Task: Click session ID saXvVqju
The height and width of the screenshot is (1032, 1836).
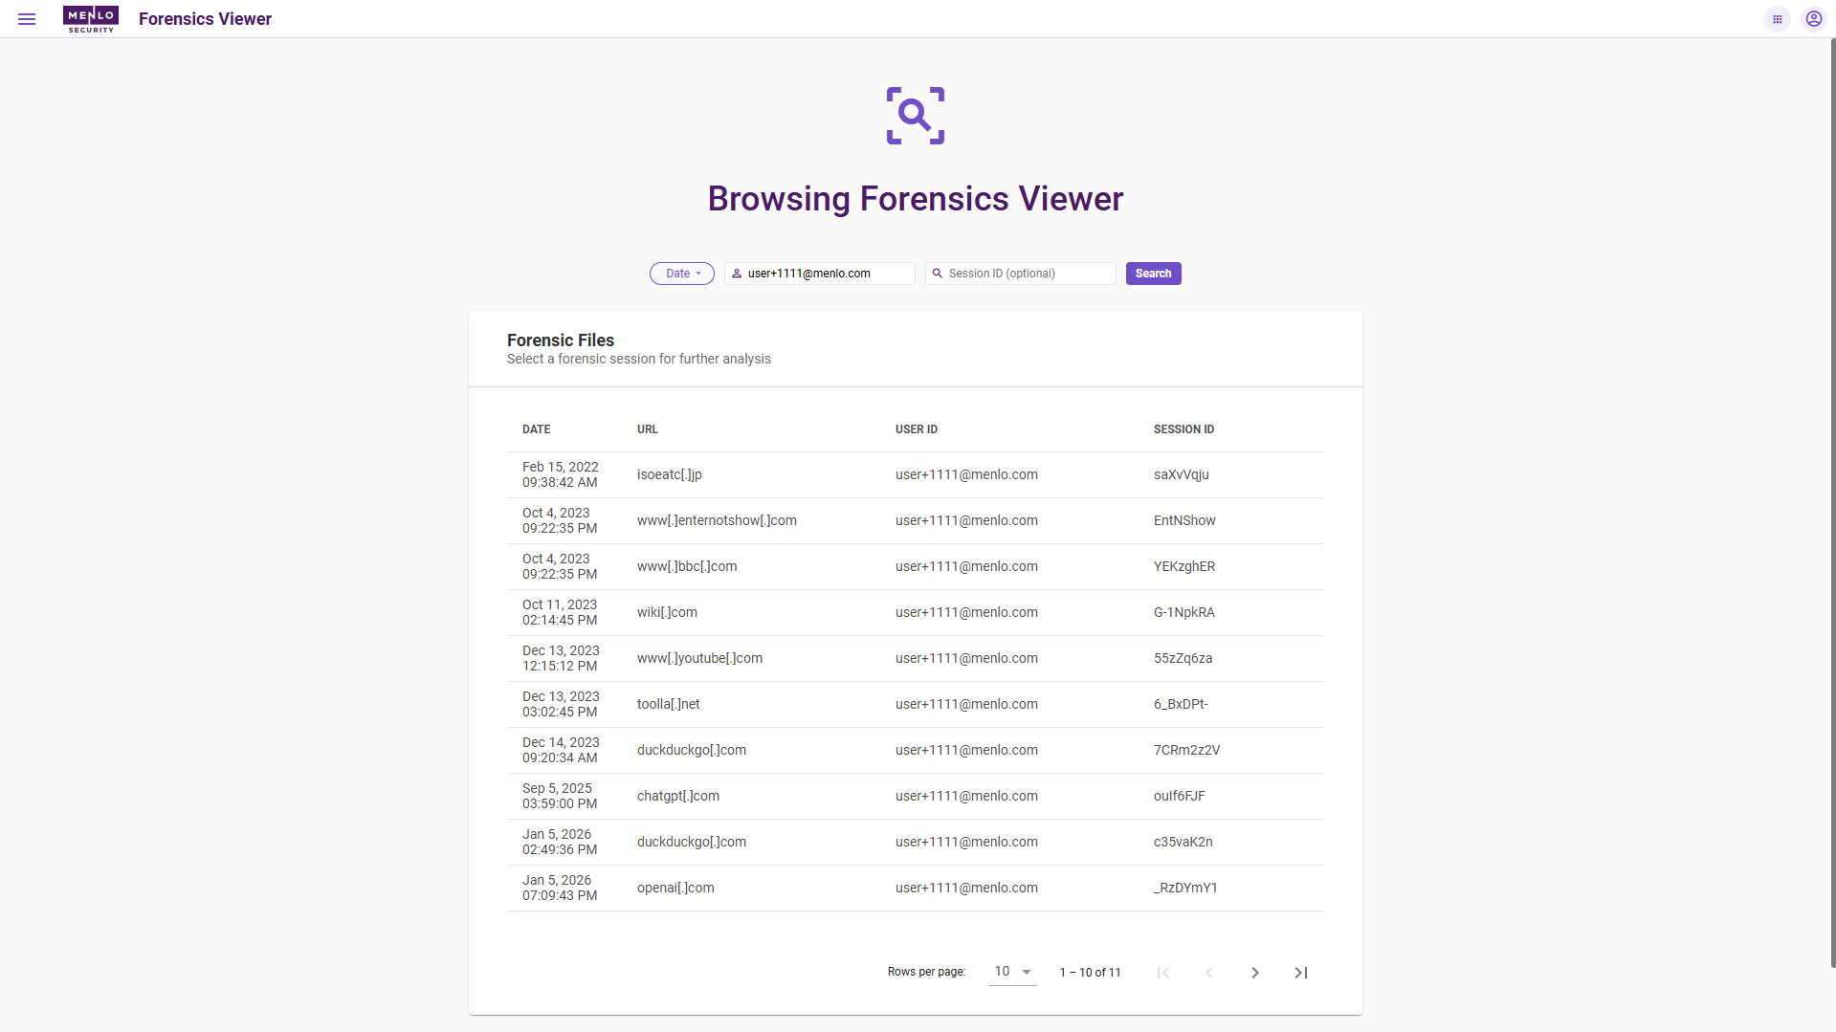Action: click(x=1182, y=475)
